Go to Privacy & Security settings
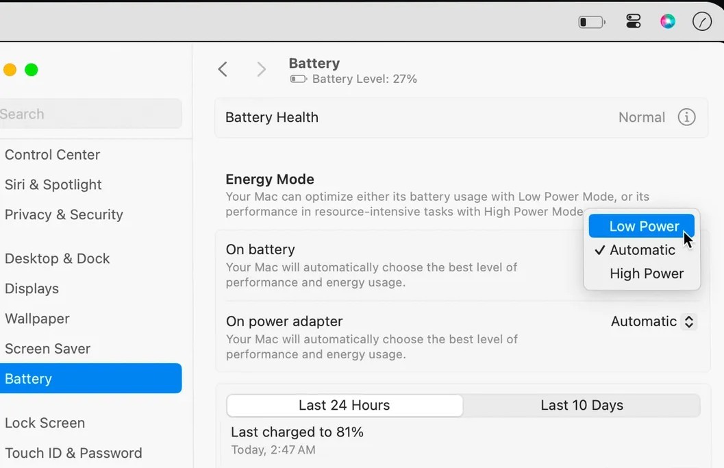Viewport: 724px width, 468px height. coord(64,214)
